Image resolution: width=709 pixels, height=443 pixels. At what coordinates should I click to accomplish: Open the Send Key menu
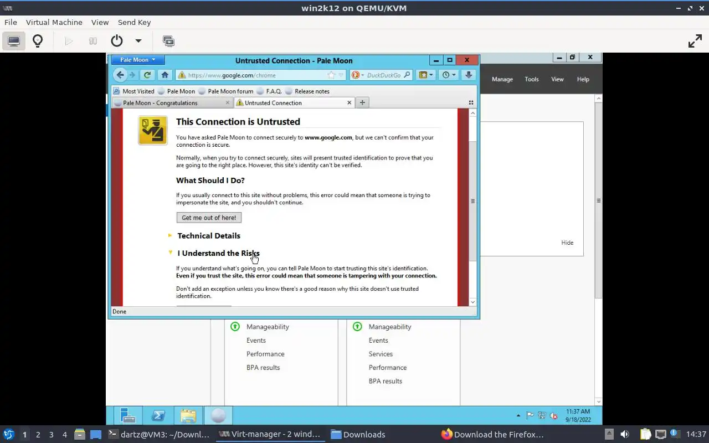134,22
